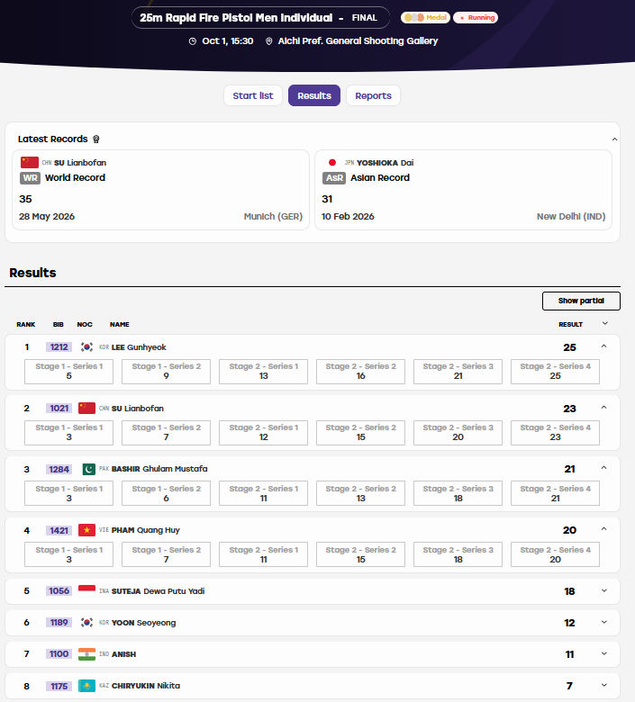Click the Asian Record card for YOSHIOKA Dai
Image resolution: width=635 pixels, height=702 pixels.
click(x=463, y=190)
